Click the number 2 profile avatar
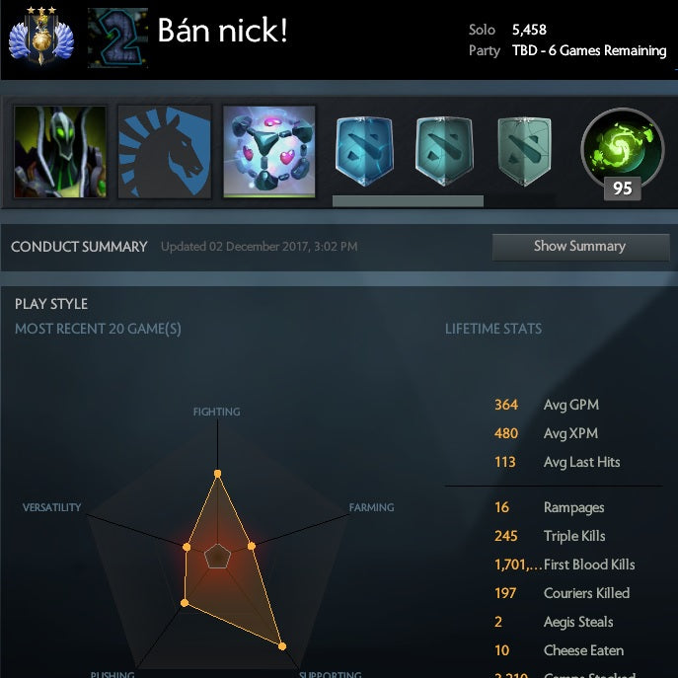 click(117, 38)
